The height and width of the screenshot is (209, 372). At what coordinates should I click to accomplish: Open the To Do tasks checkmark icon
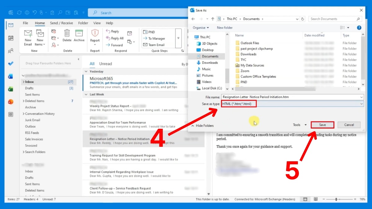(11, 63)
